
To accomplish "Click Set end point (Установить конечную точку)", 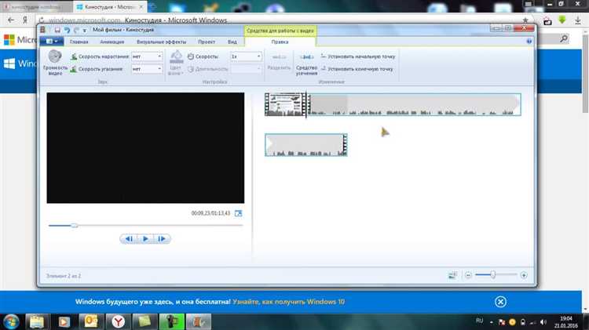I will pos(357,69).
